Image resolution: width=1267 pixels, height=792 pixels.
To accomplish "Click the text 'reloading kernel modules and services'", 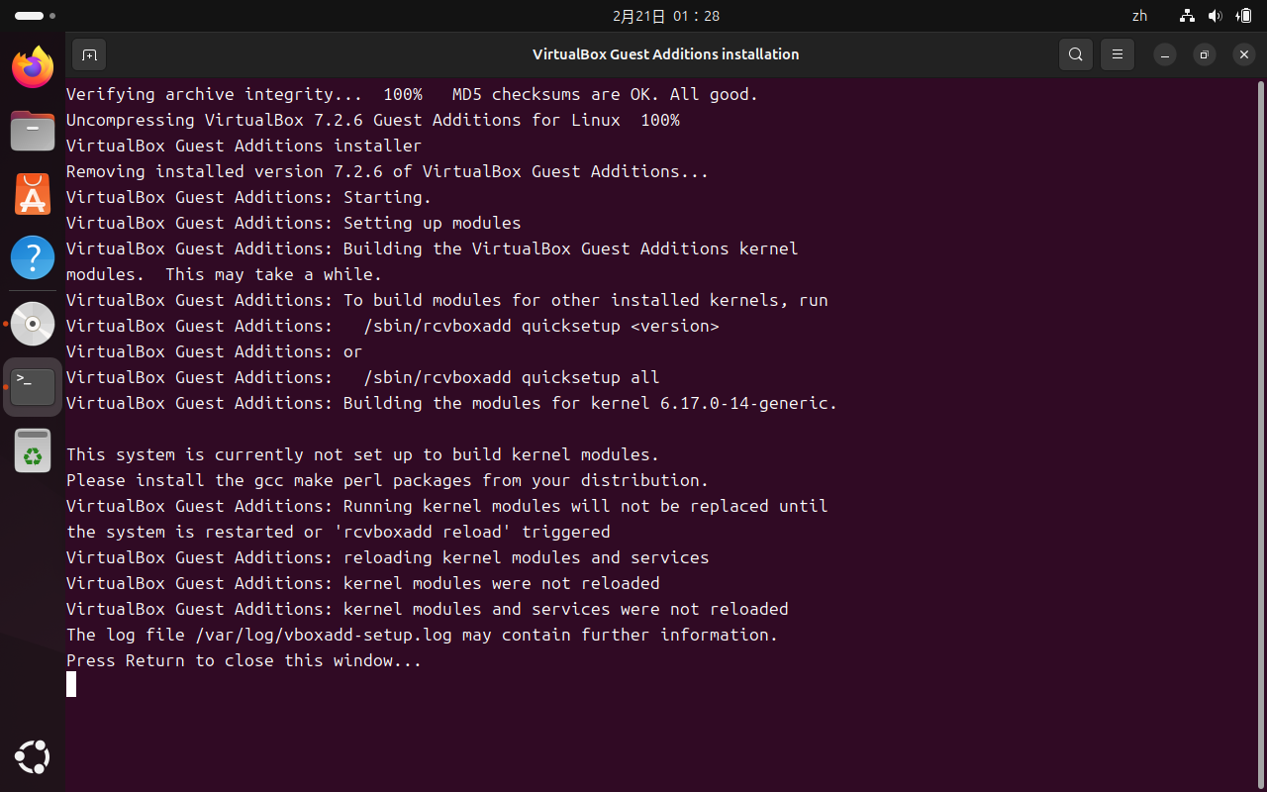I will coord(527,558).
